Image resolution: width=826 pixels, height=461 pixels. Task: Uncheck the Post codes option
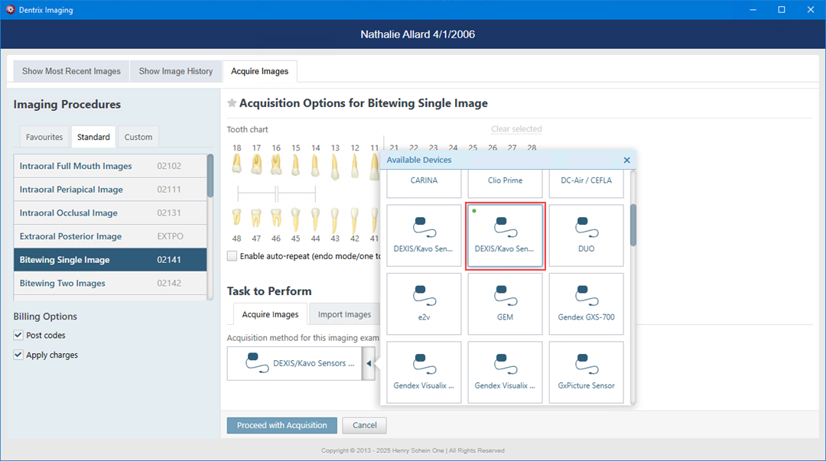(18, 335)
